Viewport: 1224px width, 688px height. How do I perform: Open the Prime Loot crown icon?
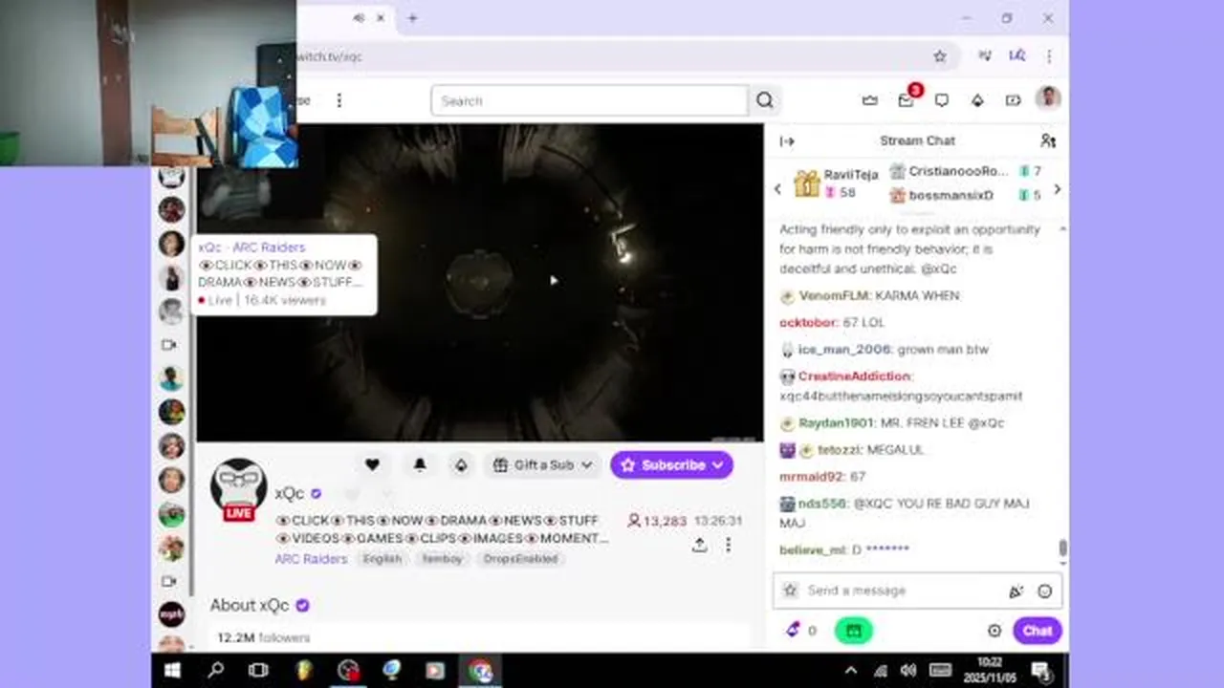(869, 100)
